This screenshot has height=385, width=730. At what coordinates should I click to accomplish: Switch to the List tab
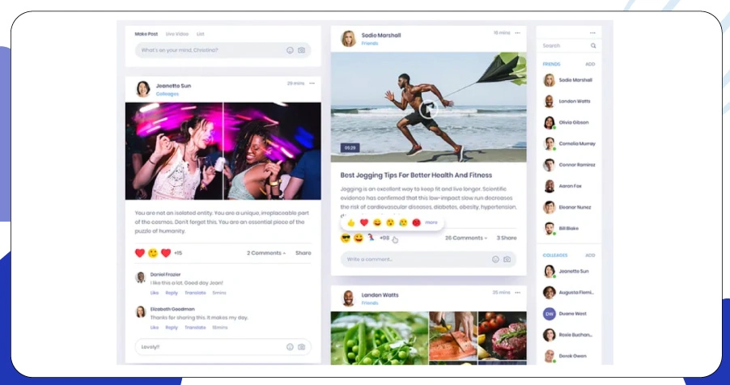(200, 34)
